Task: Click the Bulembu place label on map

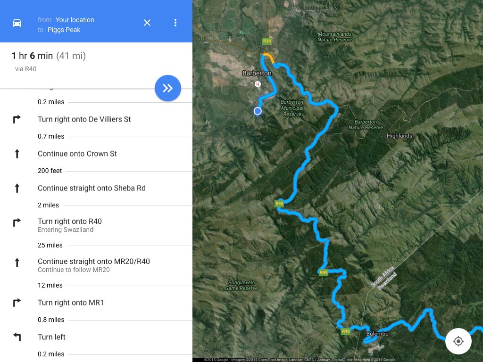Action: coord(377,334)
